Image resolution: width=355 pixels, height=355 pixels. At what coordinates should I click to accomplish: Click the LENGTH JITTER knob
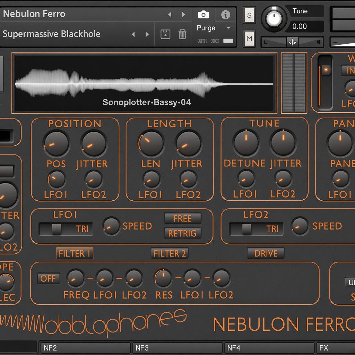188,143
